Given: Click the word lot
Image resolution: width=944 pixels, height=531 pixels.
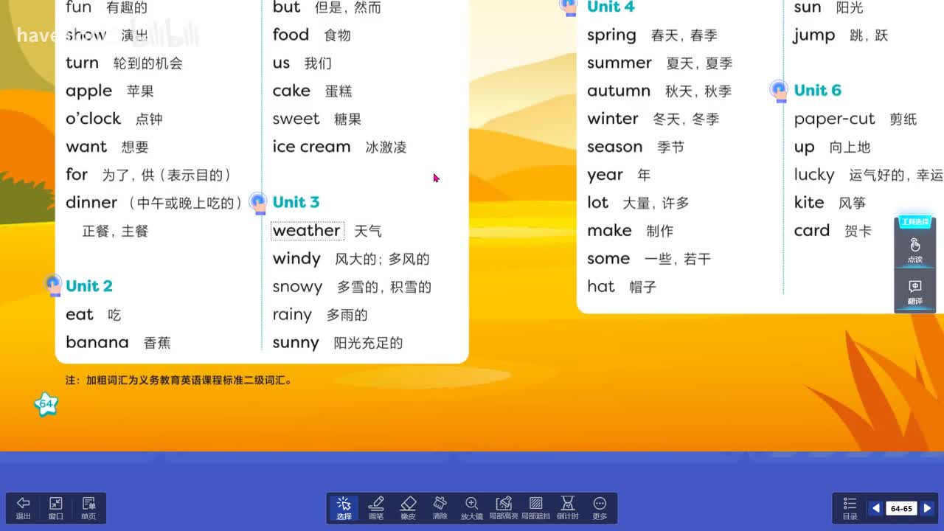Looking at the screenshot, I should (597, 202).
